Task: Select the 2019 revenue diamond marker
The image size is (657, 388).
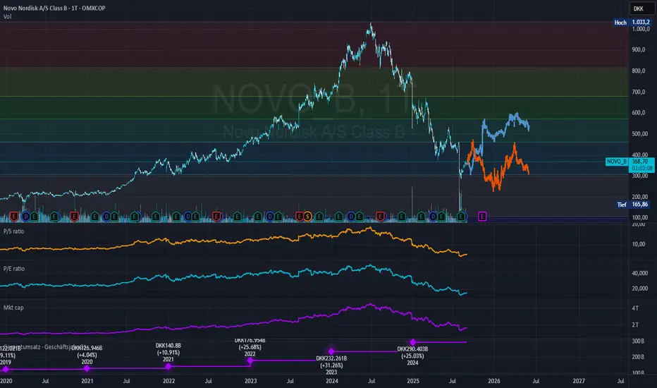Action: (6, 369)
